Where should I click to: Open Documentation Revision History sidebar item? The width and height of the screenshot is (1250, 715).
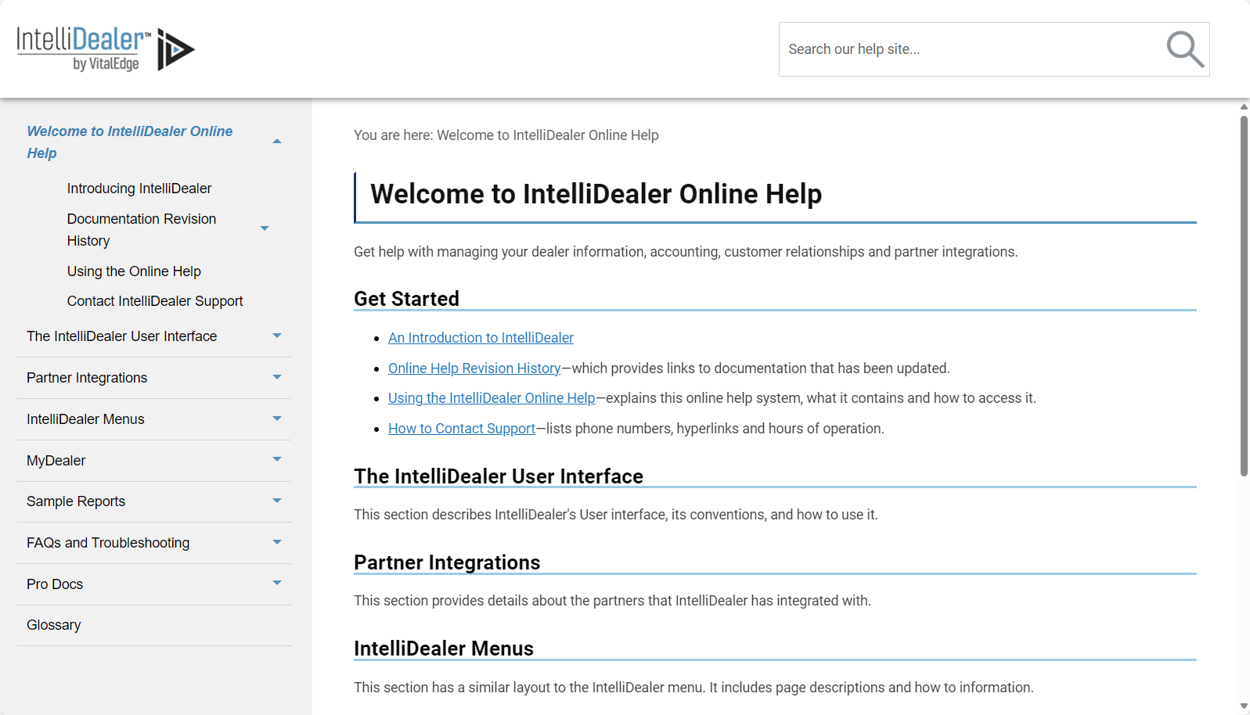[142, 230]
